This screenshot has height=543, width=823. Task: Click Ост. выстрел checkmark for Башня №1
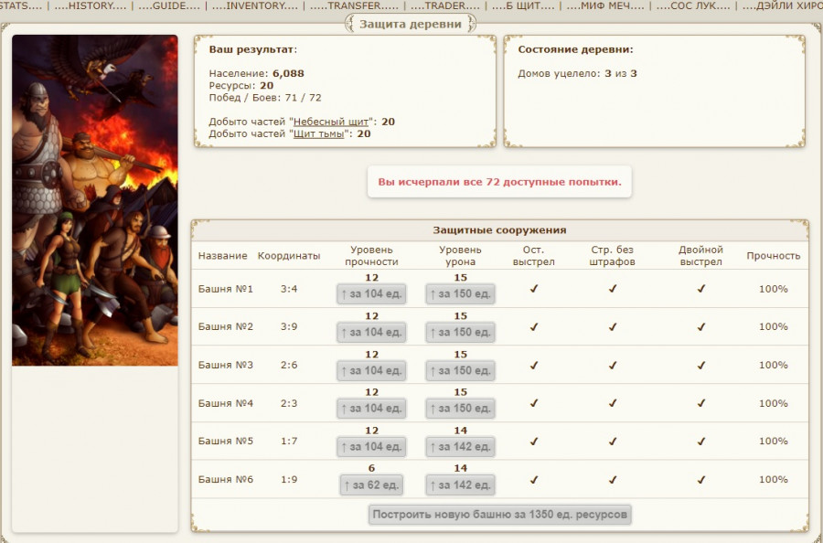coord(534,289)
